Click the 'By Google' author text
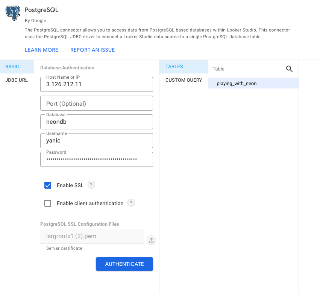 [35, 21]
